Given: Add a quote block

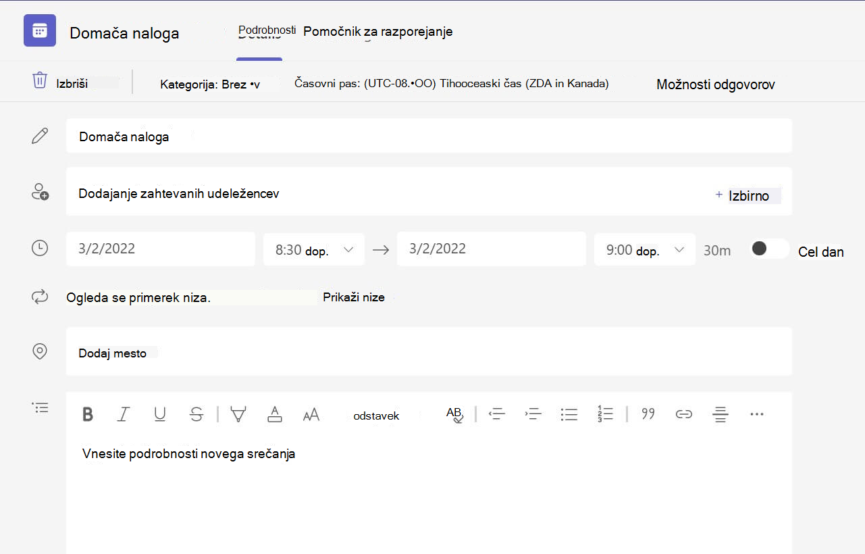Looking at the screenshot, I should (x=648, y=414).
